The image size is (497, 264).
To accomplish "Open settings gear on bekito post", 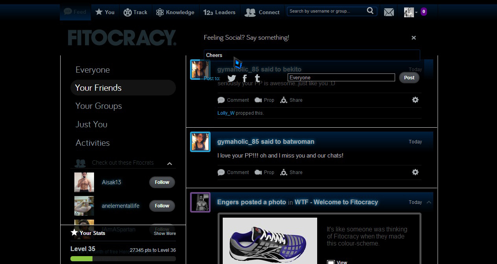I will (x=415, y=100).
